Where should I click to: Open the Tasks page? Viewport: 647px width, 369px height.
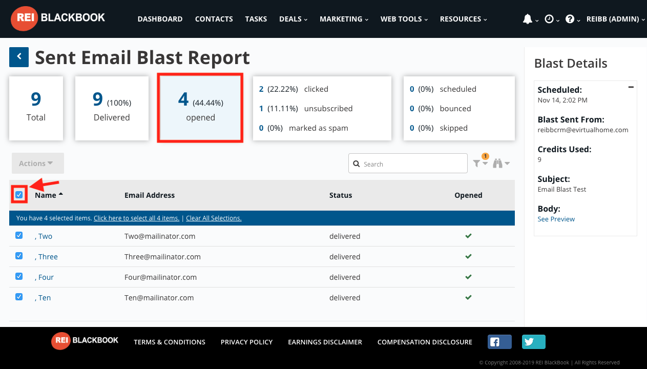click(256, 19)
